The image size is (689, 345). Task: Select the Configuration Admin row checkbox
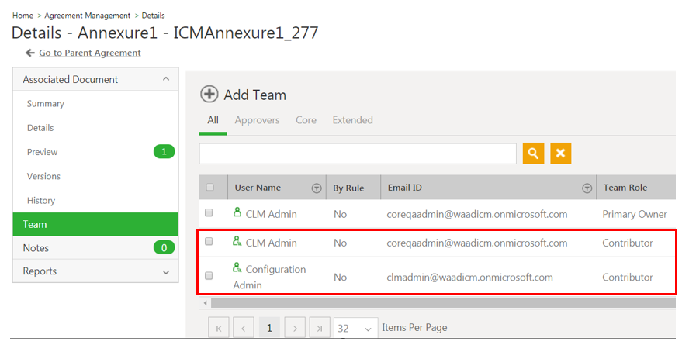209,277
